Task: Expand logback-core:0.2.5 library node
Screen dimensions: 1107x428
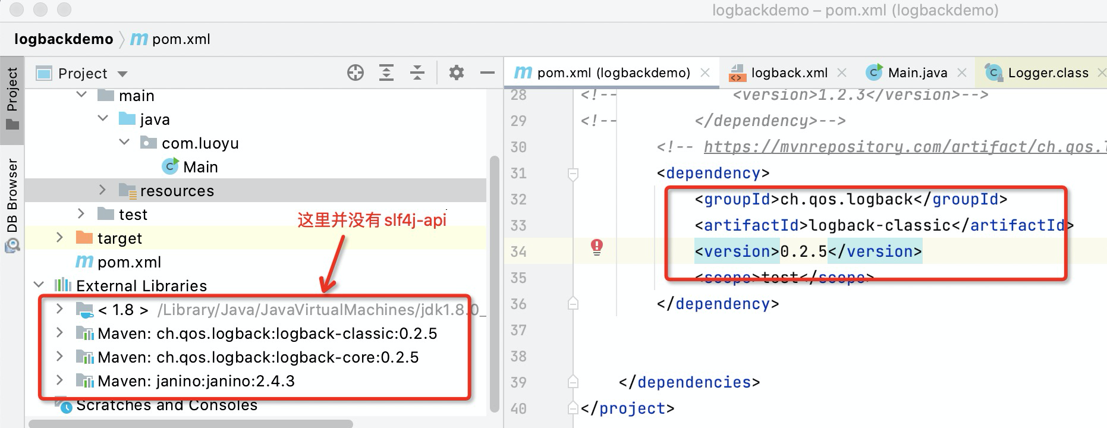Action: [59, 357]
